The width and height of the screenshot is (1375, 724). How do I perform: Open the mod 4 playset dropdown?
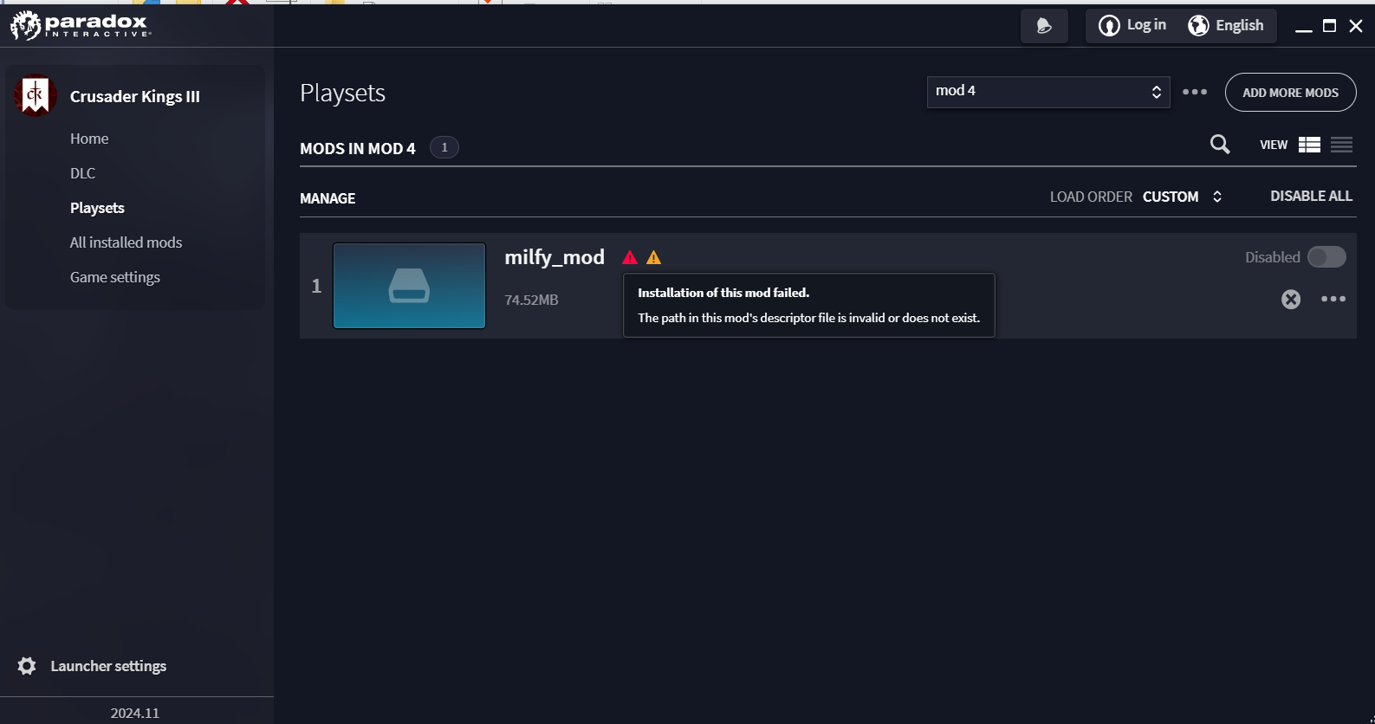(x=1048, y=92)
